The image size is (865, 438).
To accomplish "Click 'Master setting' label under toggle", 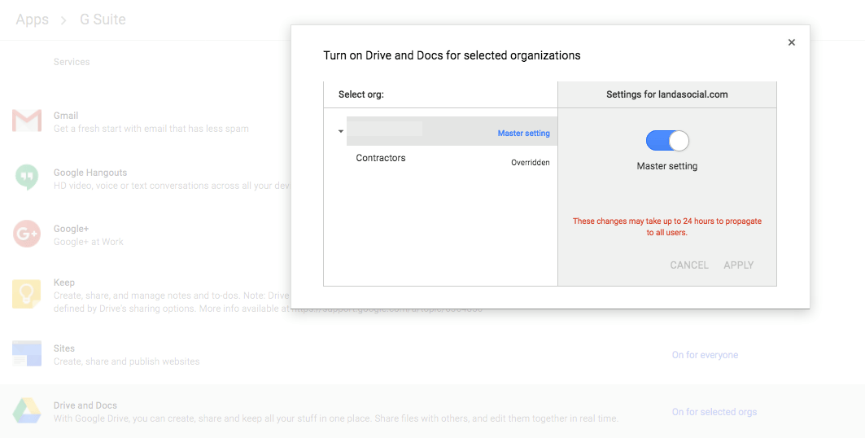I will click(x=667, y=166).
